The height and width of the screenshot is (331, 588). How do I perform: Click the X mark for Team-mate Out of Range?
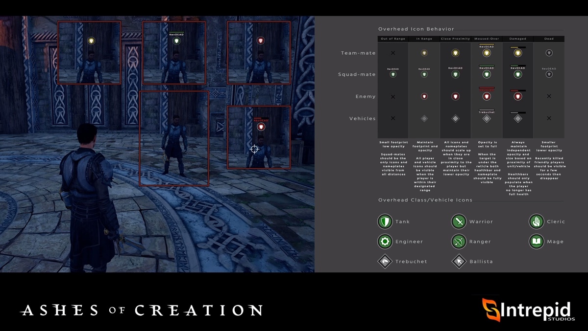[393, 53]
